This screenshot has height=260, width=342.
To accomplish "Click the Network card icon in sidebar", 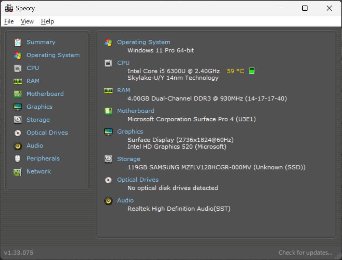I will [x=18, y=172].
